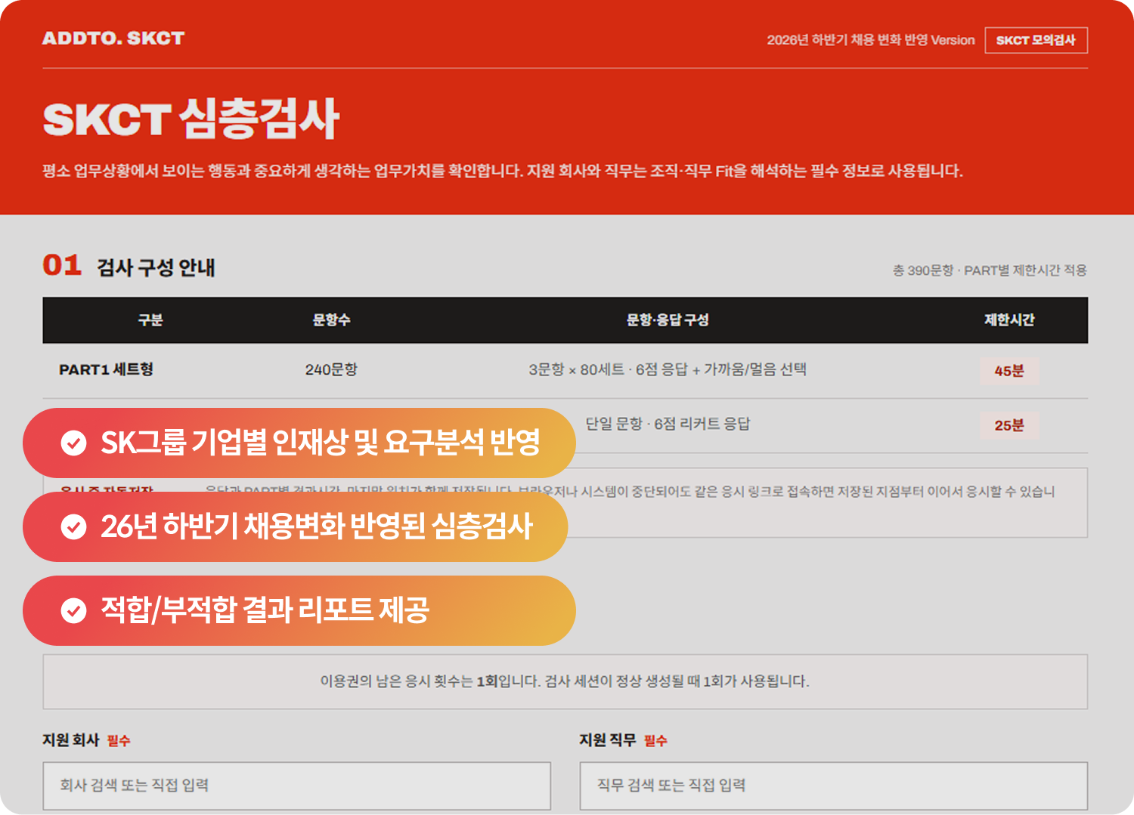
Task: Select the PART1 세트형 row label
Action: pyautogui.click(x=107, y=369)
